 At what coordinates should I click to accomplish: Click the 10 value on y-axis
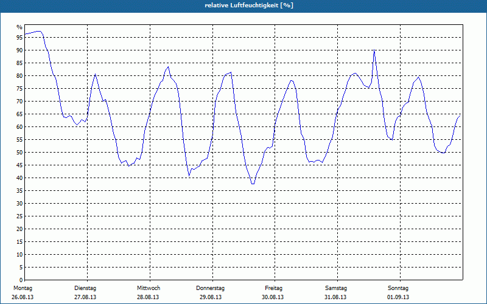tap(19, 254)
